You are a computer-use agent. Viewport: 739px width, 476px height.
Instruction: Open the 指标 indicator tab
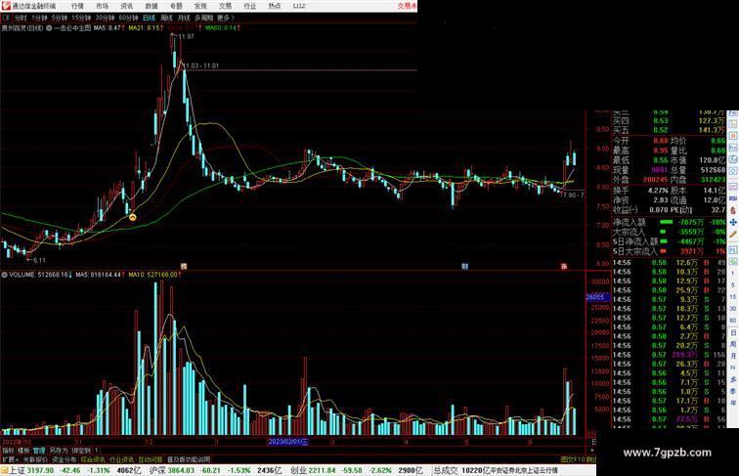8,451
